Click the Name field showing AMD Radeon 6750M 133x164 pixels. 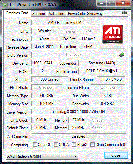pyautogui.click(x=65, y=23)
